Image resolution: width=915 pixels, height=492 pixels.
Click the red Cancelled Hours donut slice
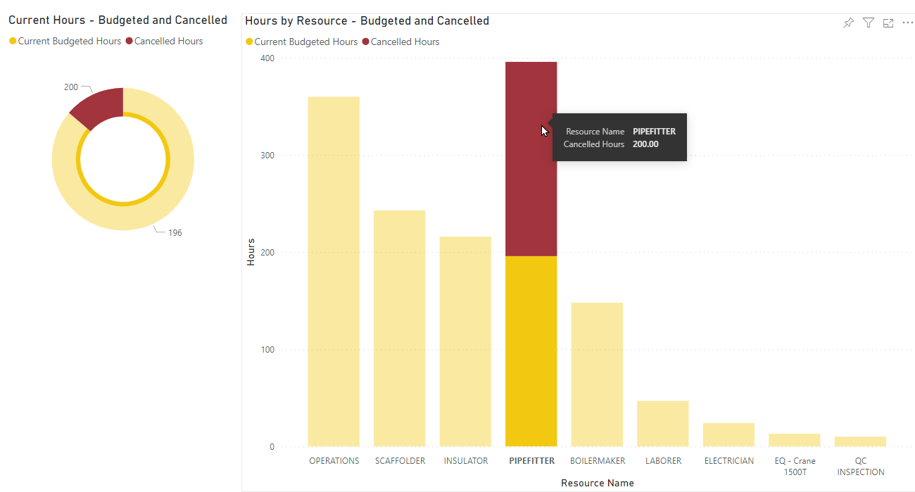click(99, 107)
